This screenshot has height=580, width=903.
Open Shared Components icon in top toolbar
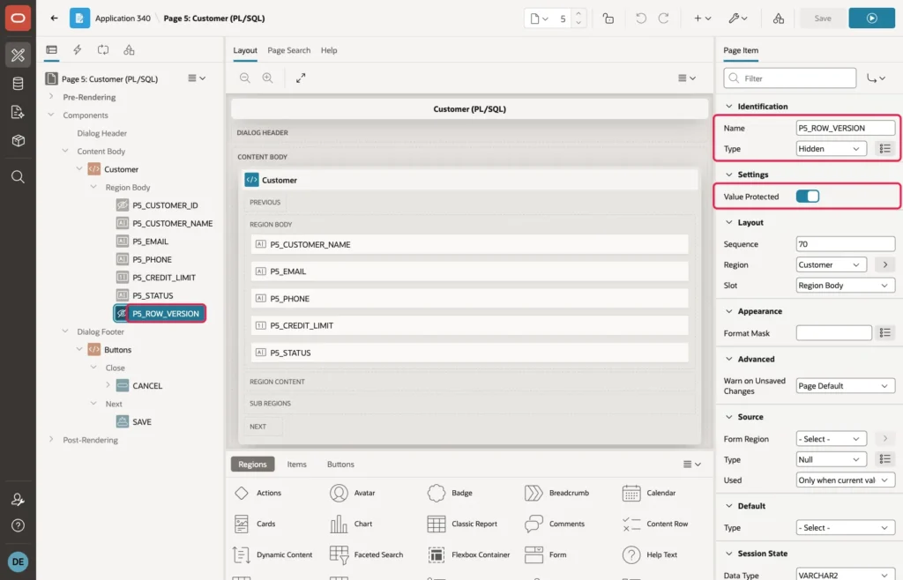[778, 19]
